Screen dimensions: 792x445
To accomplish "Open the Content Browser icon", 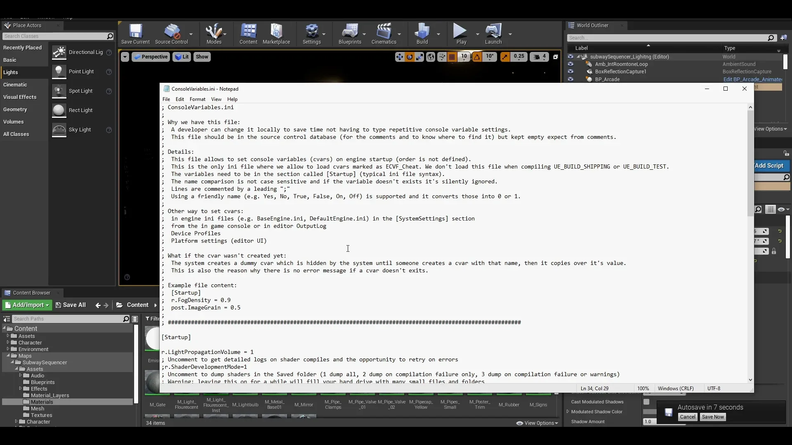I will (x=249, y=34).
